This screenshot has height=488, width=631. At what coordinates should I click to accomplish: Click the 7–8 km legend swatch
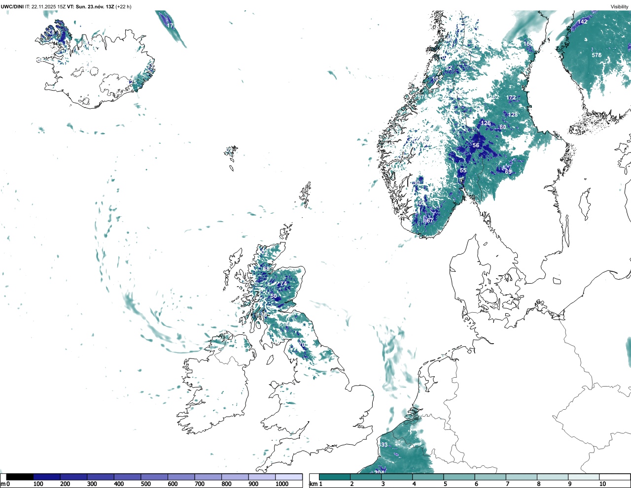(x=521, y=477)
